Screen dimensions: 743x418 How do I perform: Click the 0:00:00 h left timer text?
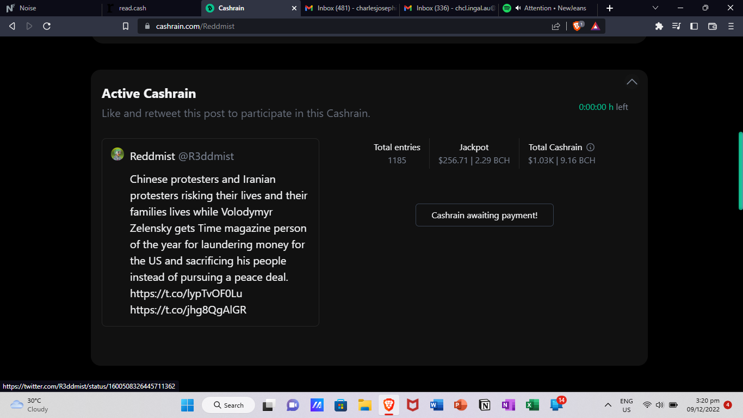click(x=603, y=107)
